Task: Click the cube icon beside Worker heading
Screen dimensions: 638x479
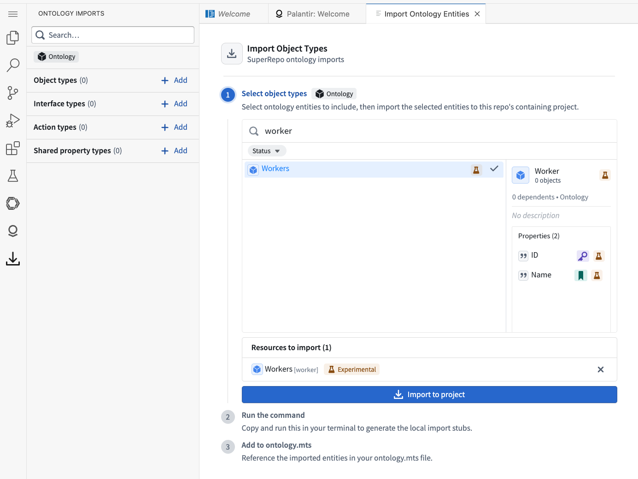Action: coord(521,175)
